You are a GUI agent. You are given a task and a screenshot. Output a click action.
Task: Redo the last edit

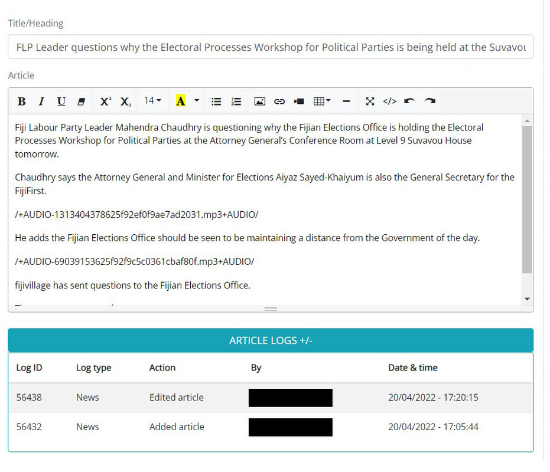(429, 101)
